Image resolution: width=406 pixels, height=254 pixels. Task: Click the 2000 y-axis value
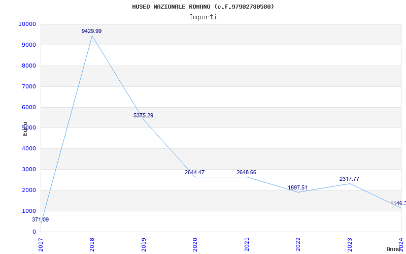[x=29, y=190]
